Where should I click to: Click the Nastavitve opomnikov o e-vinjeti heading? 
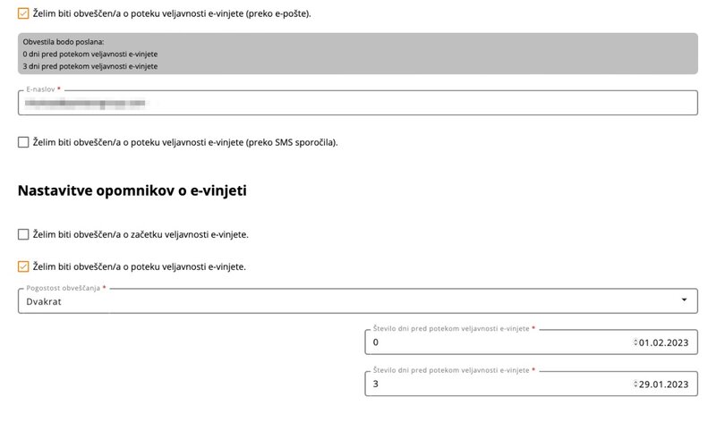132,190
